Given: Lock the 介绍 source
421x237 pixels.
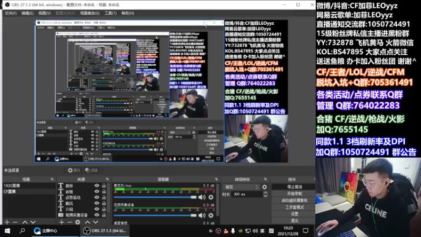Looking at the screenshot, I should point(104,209).
